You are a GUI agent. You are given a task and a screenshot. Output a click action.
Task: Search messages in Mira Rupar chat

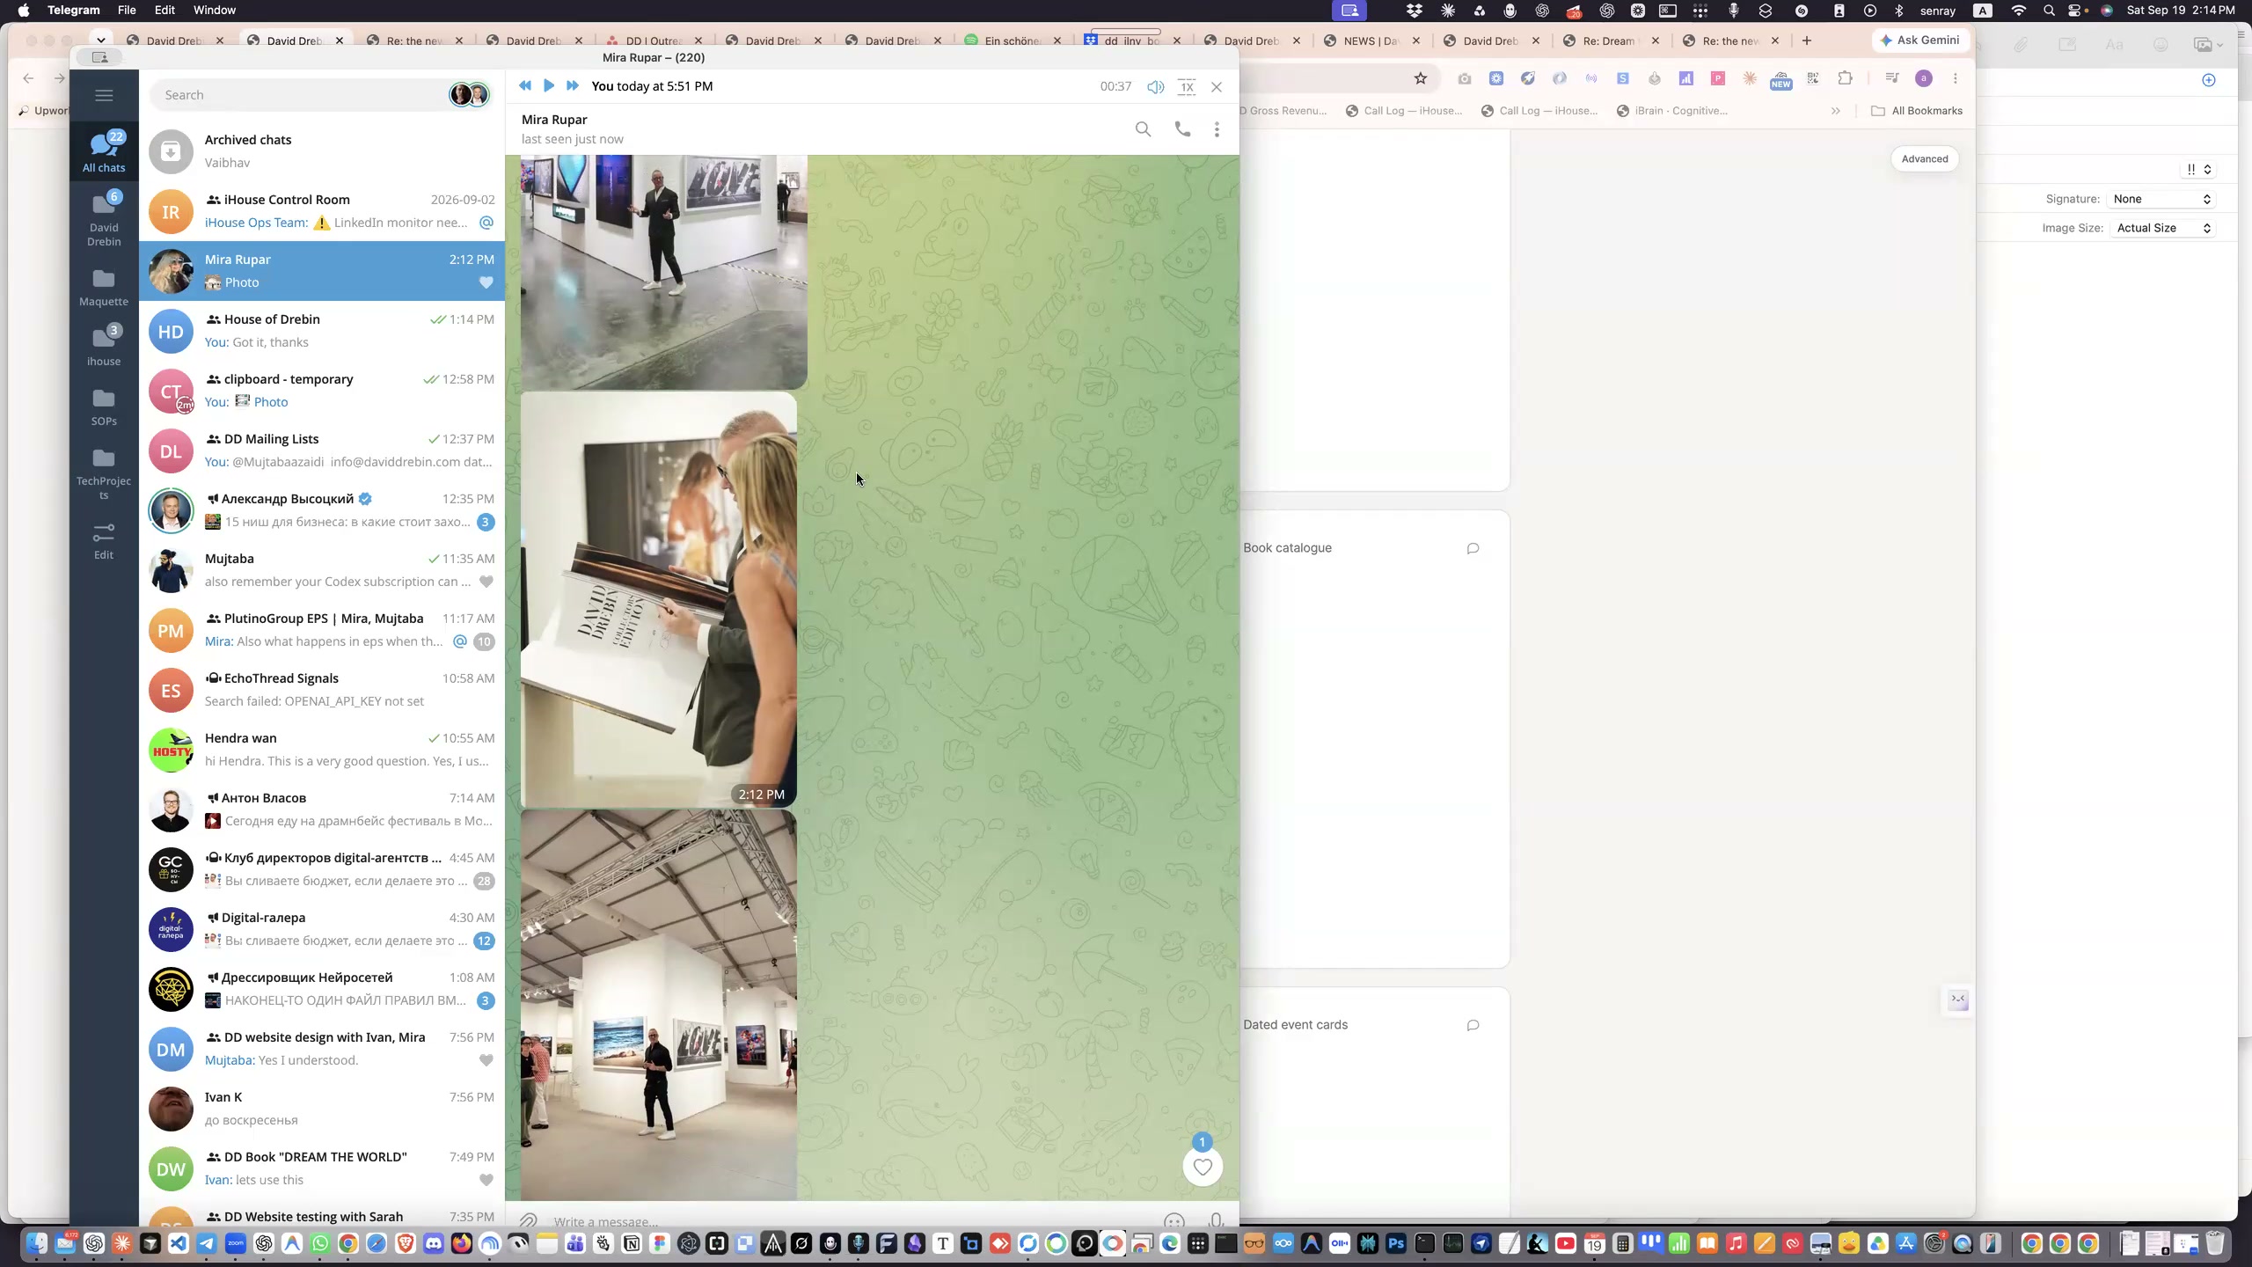(x=1143, y=129)
